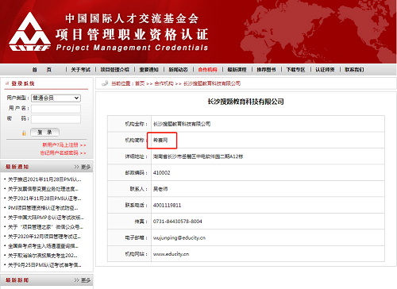Click the 登录 button
The height and width of the screenshot is (289, 397).
(44, 132)
